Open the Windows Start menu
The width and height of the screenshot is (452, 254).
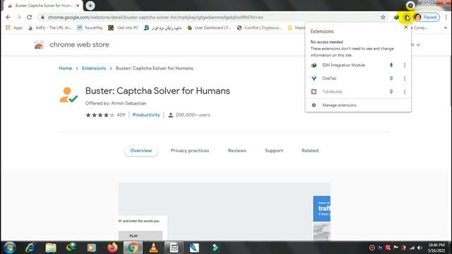pos(10,248)
